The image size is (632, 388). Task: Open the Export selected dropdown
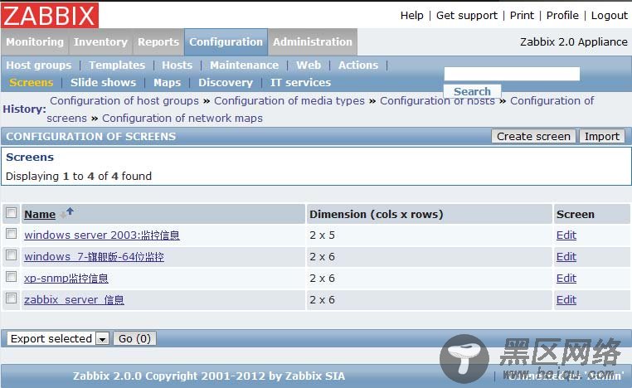(x=58, y=338)
